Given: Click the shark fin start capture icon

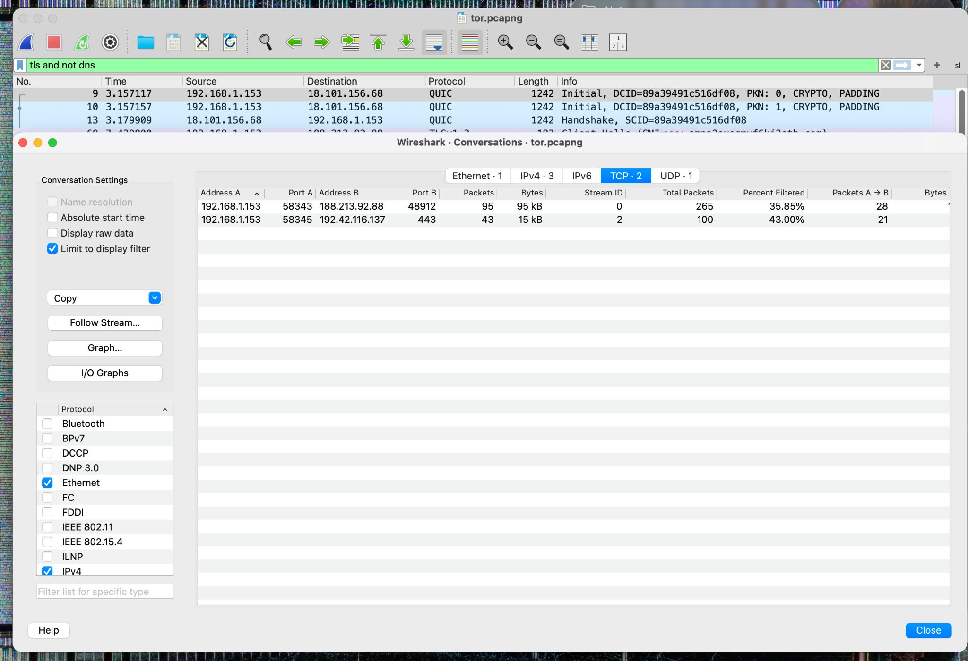Looking at the screenshot, I should (x=26, y=42).
